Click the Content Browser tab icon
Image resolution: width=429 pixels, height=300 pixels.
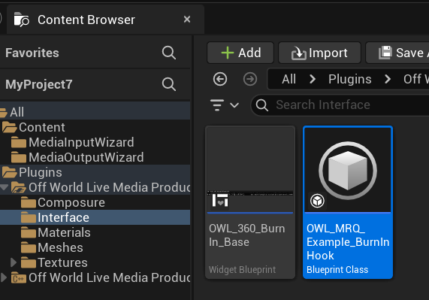21,20
